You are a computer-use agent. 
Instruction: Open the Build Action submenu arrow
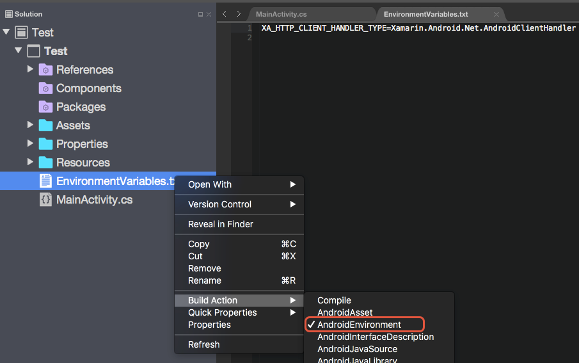tap(293, 300)
